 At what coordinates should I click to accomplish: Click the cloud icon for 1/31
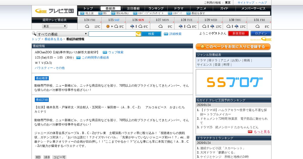[x=258, y=26]
